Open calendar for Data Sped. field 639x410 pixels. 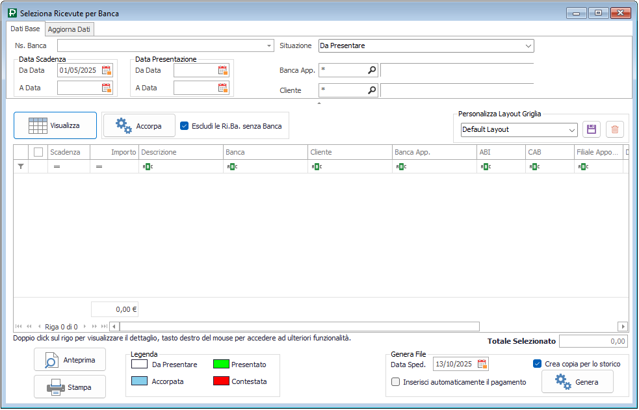point(482,364)
